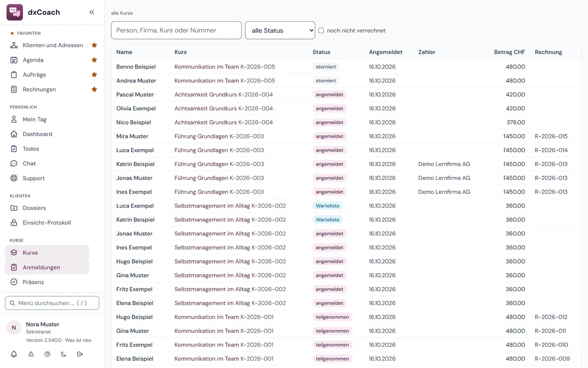Open Rechnungen invoice icon
The image size is (588, 368).
(14, 89)
